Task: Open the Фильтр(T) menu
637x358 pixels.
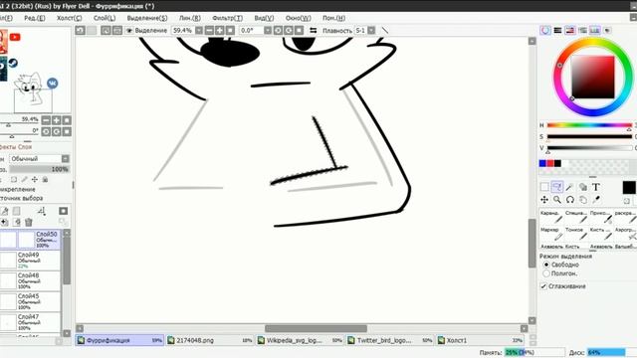Action: (228, 18)
